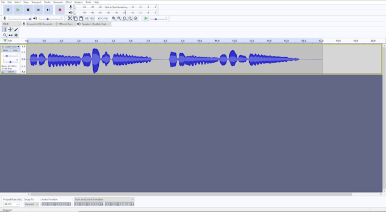Open the Tracks menu
Image resolution: width=386 pixels, height=212 pixels.
[47, 2]
